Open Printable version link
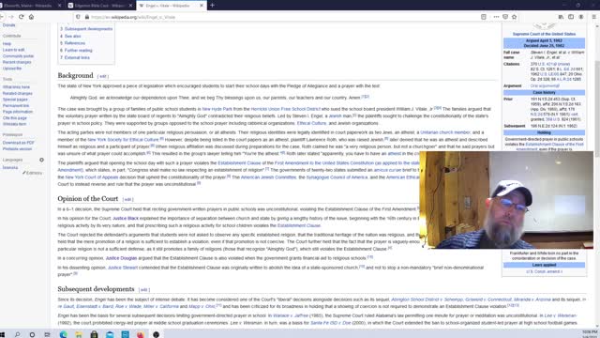The image size is (600, 338). [x=17, y=148]
